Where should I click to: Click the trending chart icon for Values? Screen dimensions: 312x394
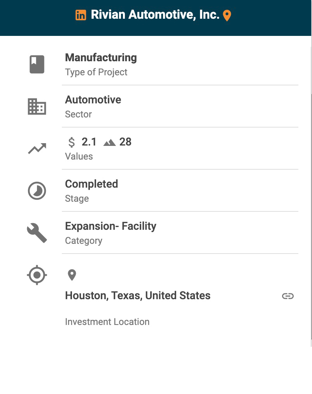point(37,149)
